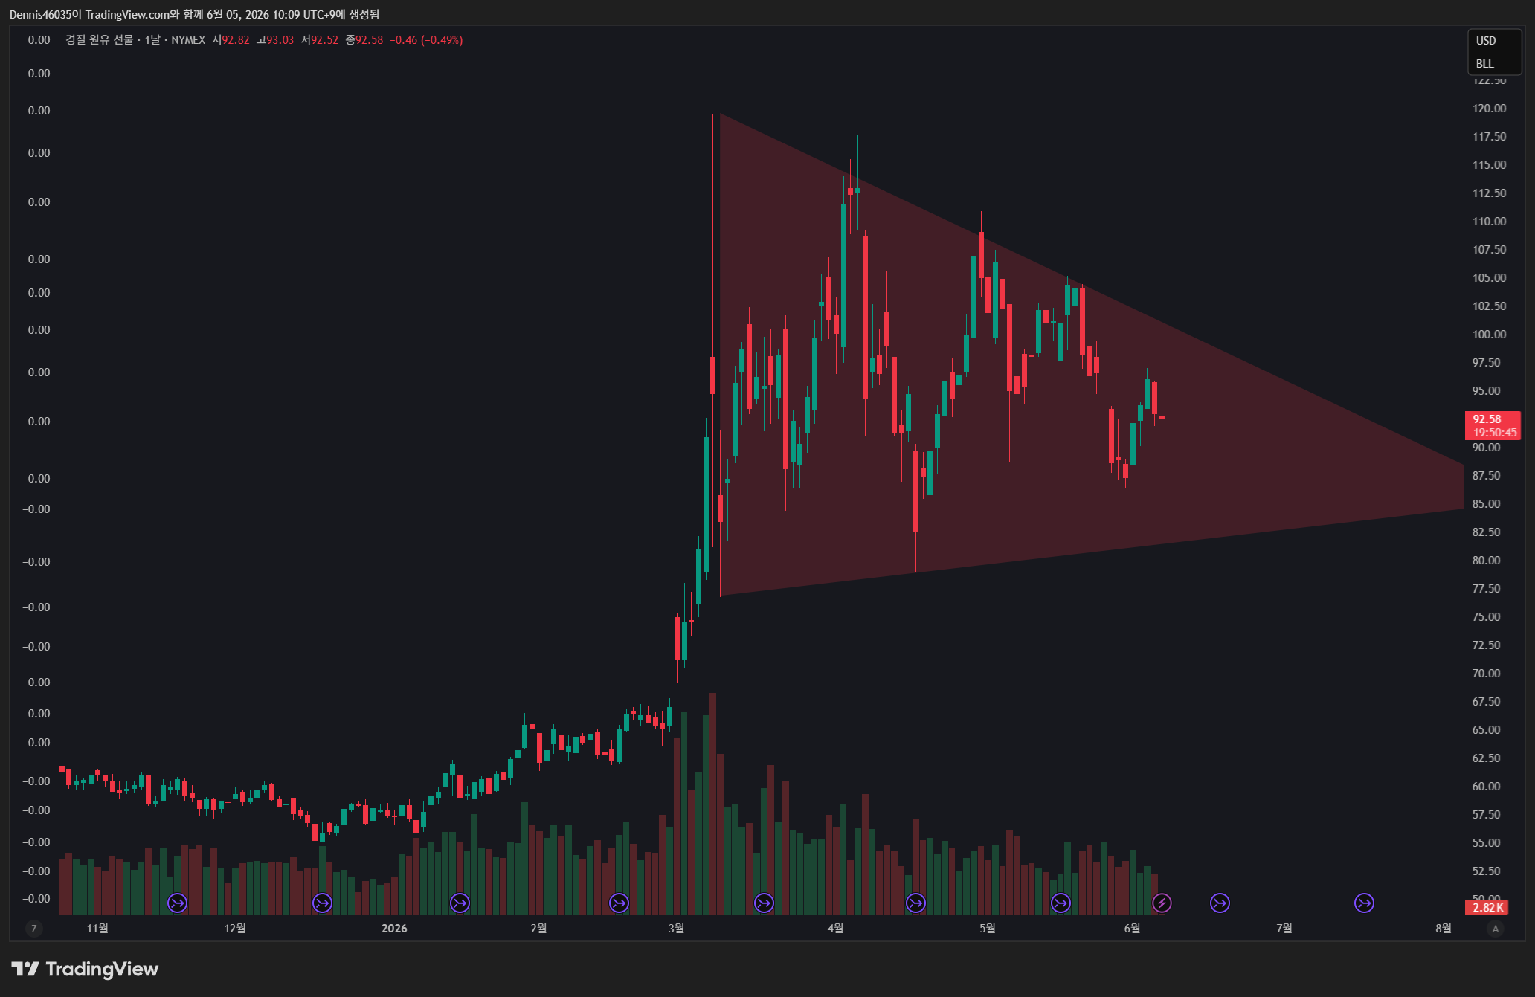Click the 12월 label on the time axis

pyautogui.click(x=235, y=928)
